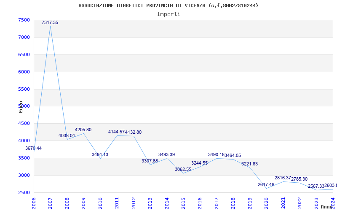Viewport: 337px width, 211px height.
Task: Click the 3000 y-axis value
Action: pyautogui.click(x=24, y=175)
